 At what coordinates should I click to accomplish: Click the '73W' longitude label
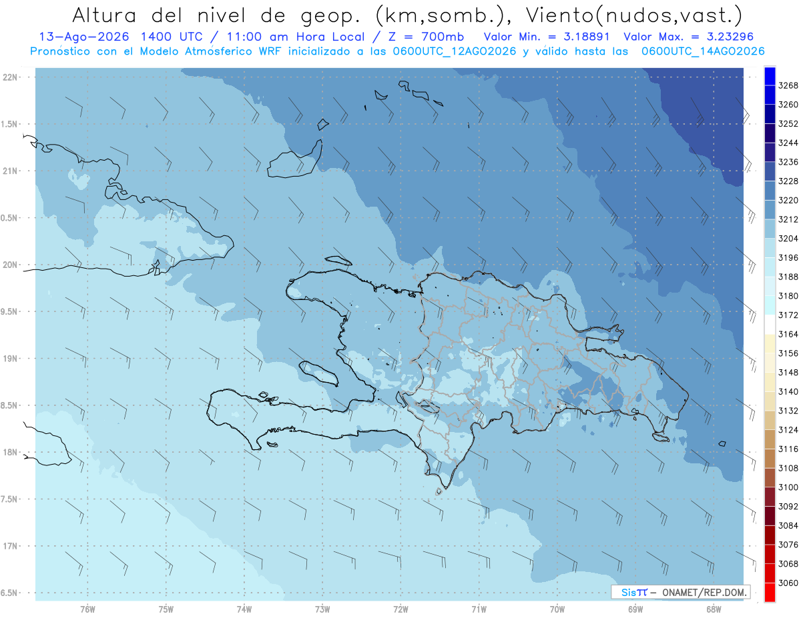322,609
